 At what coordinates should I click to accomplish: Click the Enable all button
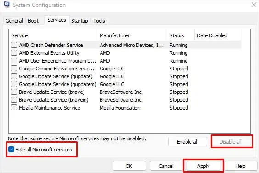(x=187, y=142)
